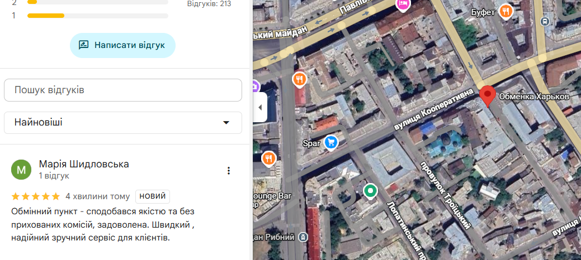Click the '4 хвилини тому' timestamp

coord(98,196)
